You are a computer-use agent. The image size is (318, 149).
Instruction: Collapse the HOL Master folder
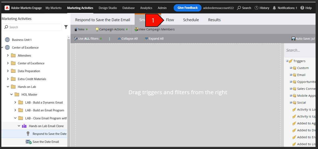(x=12, y=95)
